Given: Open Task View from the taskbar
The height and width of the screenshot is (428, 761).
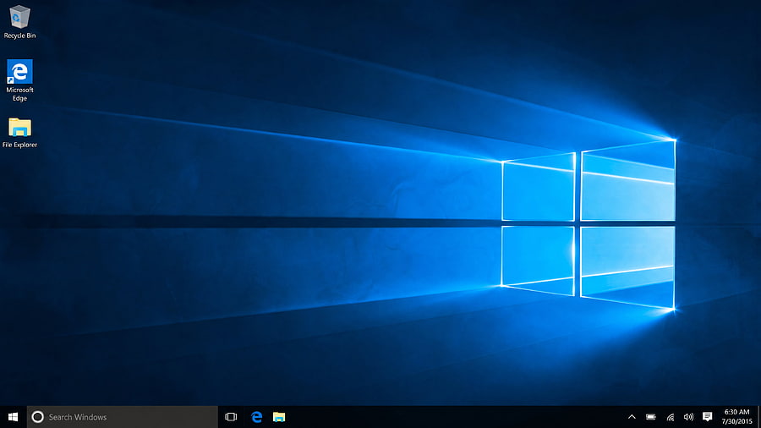Looking at the screenshot, I should click(231, 417).
